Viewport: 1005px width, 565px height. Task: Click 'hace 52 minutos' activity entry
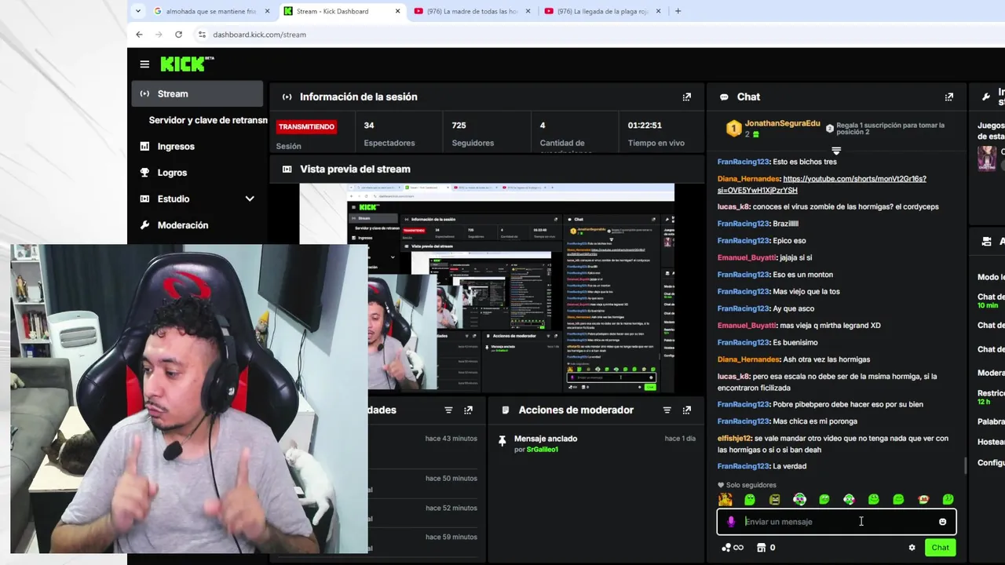pos(451,508)
